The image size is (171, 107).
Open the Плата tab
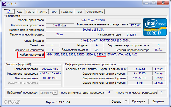pyautogui.click(x=31, y=12)
